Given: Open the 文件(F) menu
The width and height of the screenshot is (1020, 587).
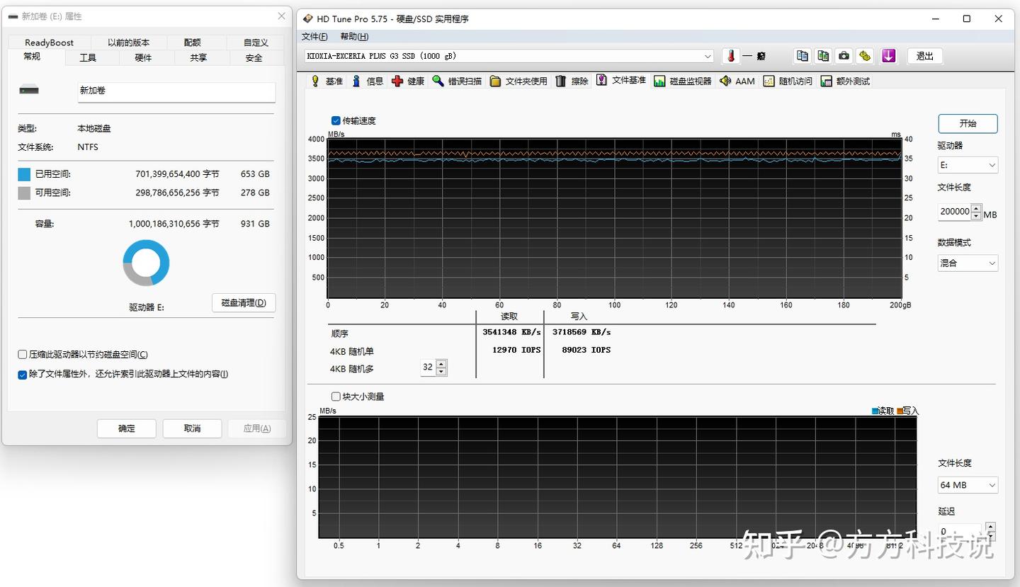Looking at the screenshot, I should pyautogui.click(x=314, y=37).
